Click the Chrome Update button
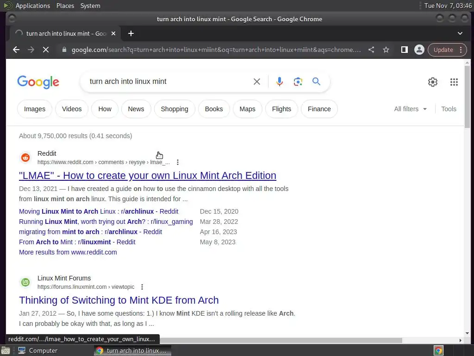 [x=443, y=50]
